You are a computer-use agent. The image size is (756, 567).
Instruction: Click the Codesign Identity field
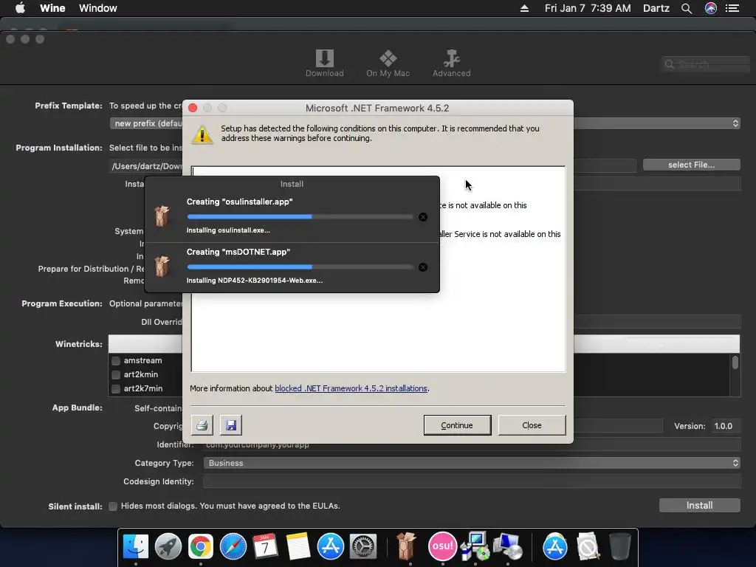(x=472, y=481)
